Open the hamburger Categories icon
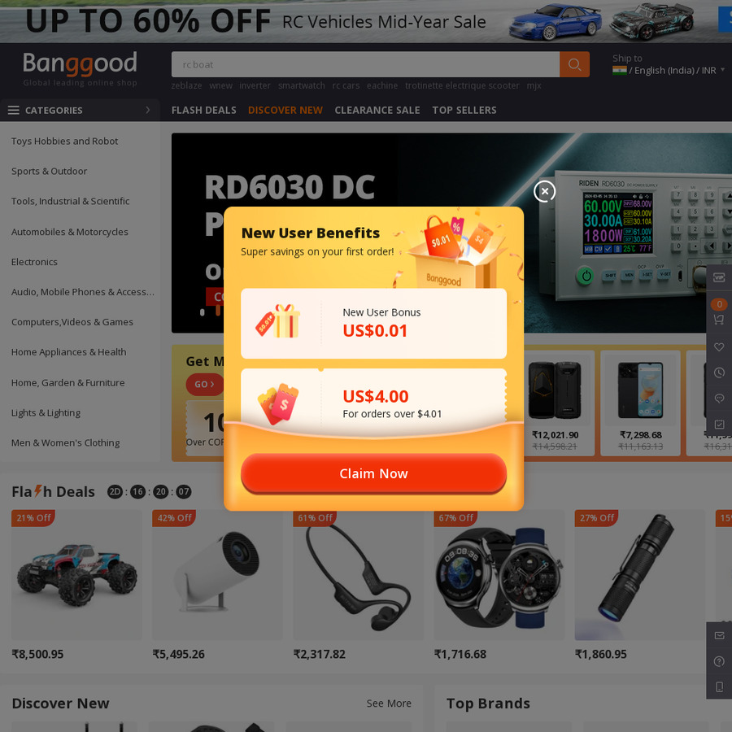Image resolution: width=732 pixels, height=732 pixels. 14,110
